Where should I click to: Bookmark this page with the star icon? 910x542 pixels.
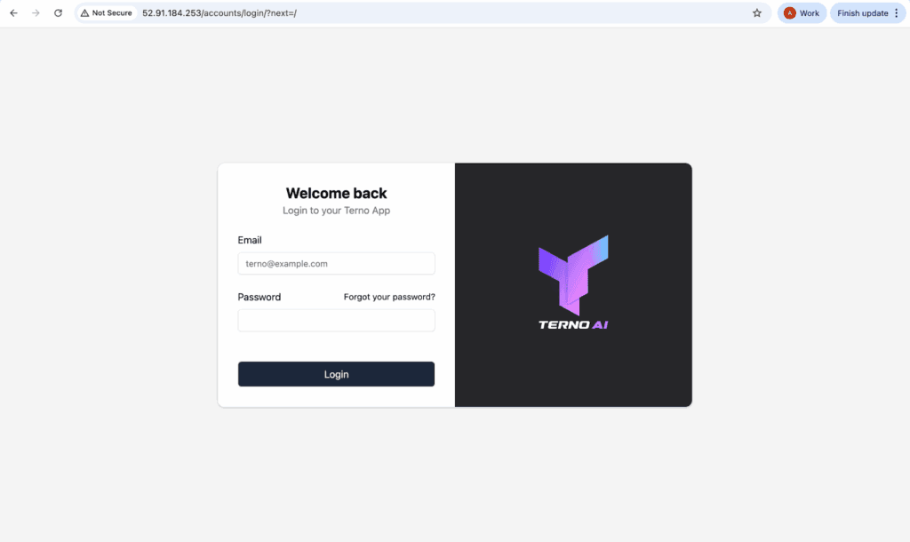click(x=757, y=12)
